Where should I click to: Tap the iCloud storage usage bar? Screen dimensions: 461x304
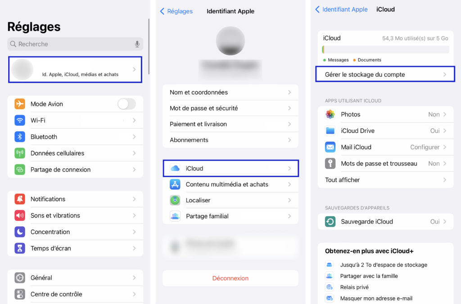[385, 49]
